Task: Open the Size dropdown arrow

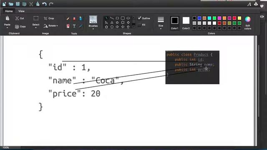Action: click(x=161, y=29)
